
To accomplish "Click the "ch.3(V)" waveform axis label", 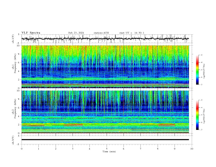I will [13, 140].
